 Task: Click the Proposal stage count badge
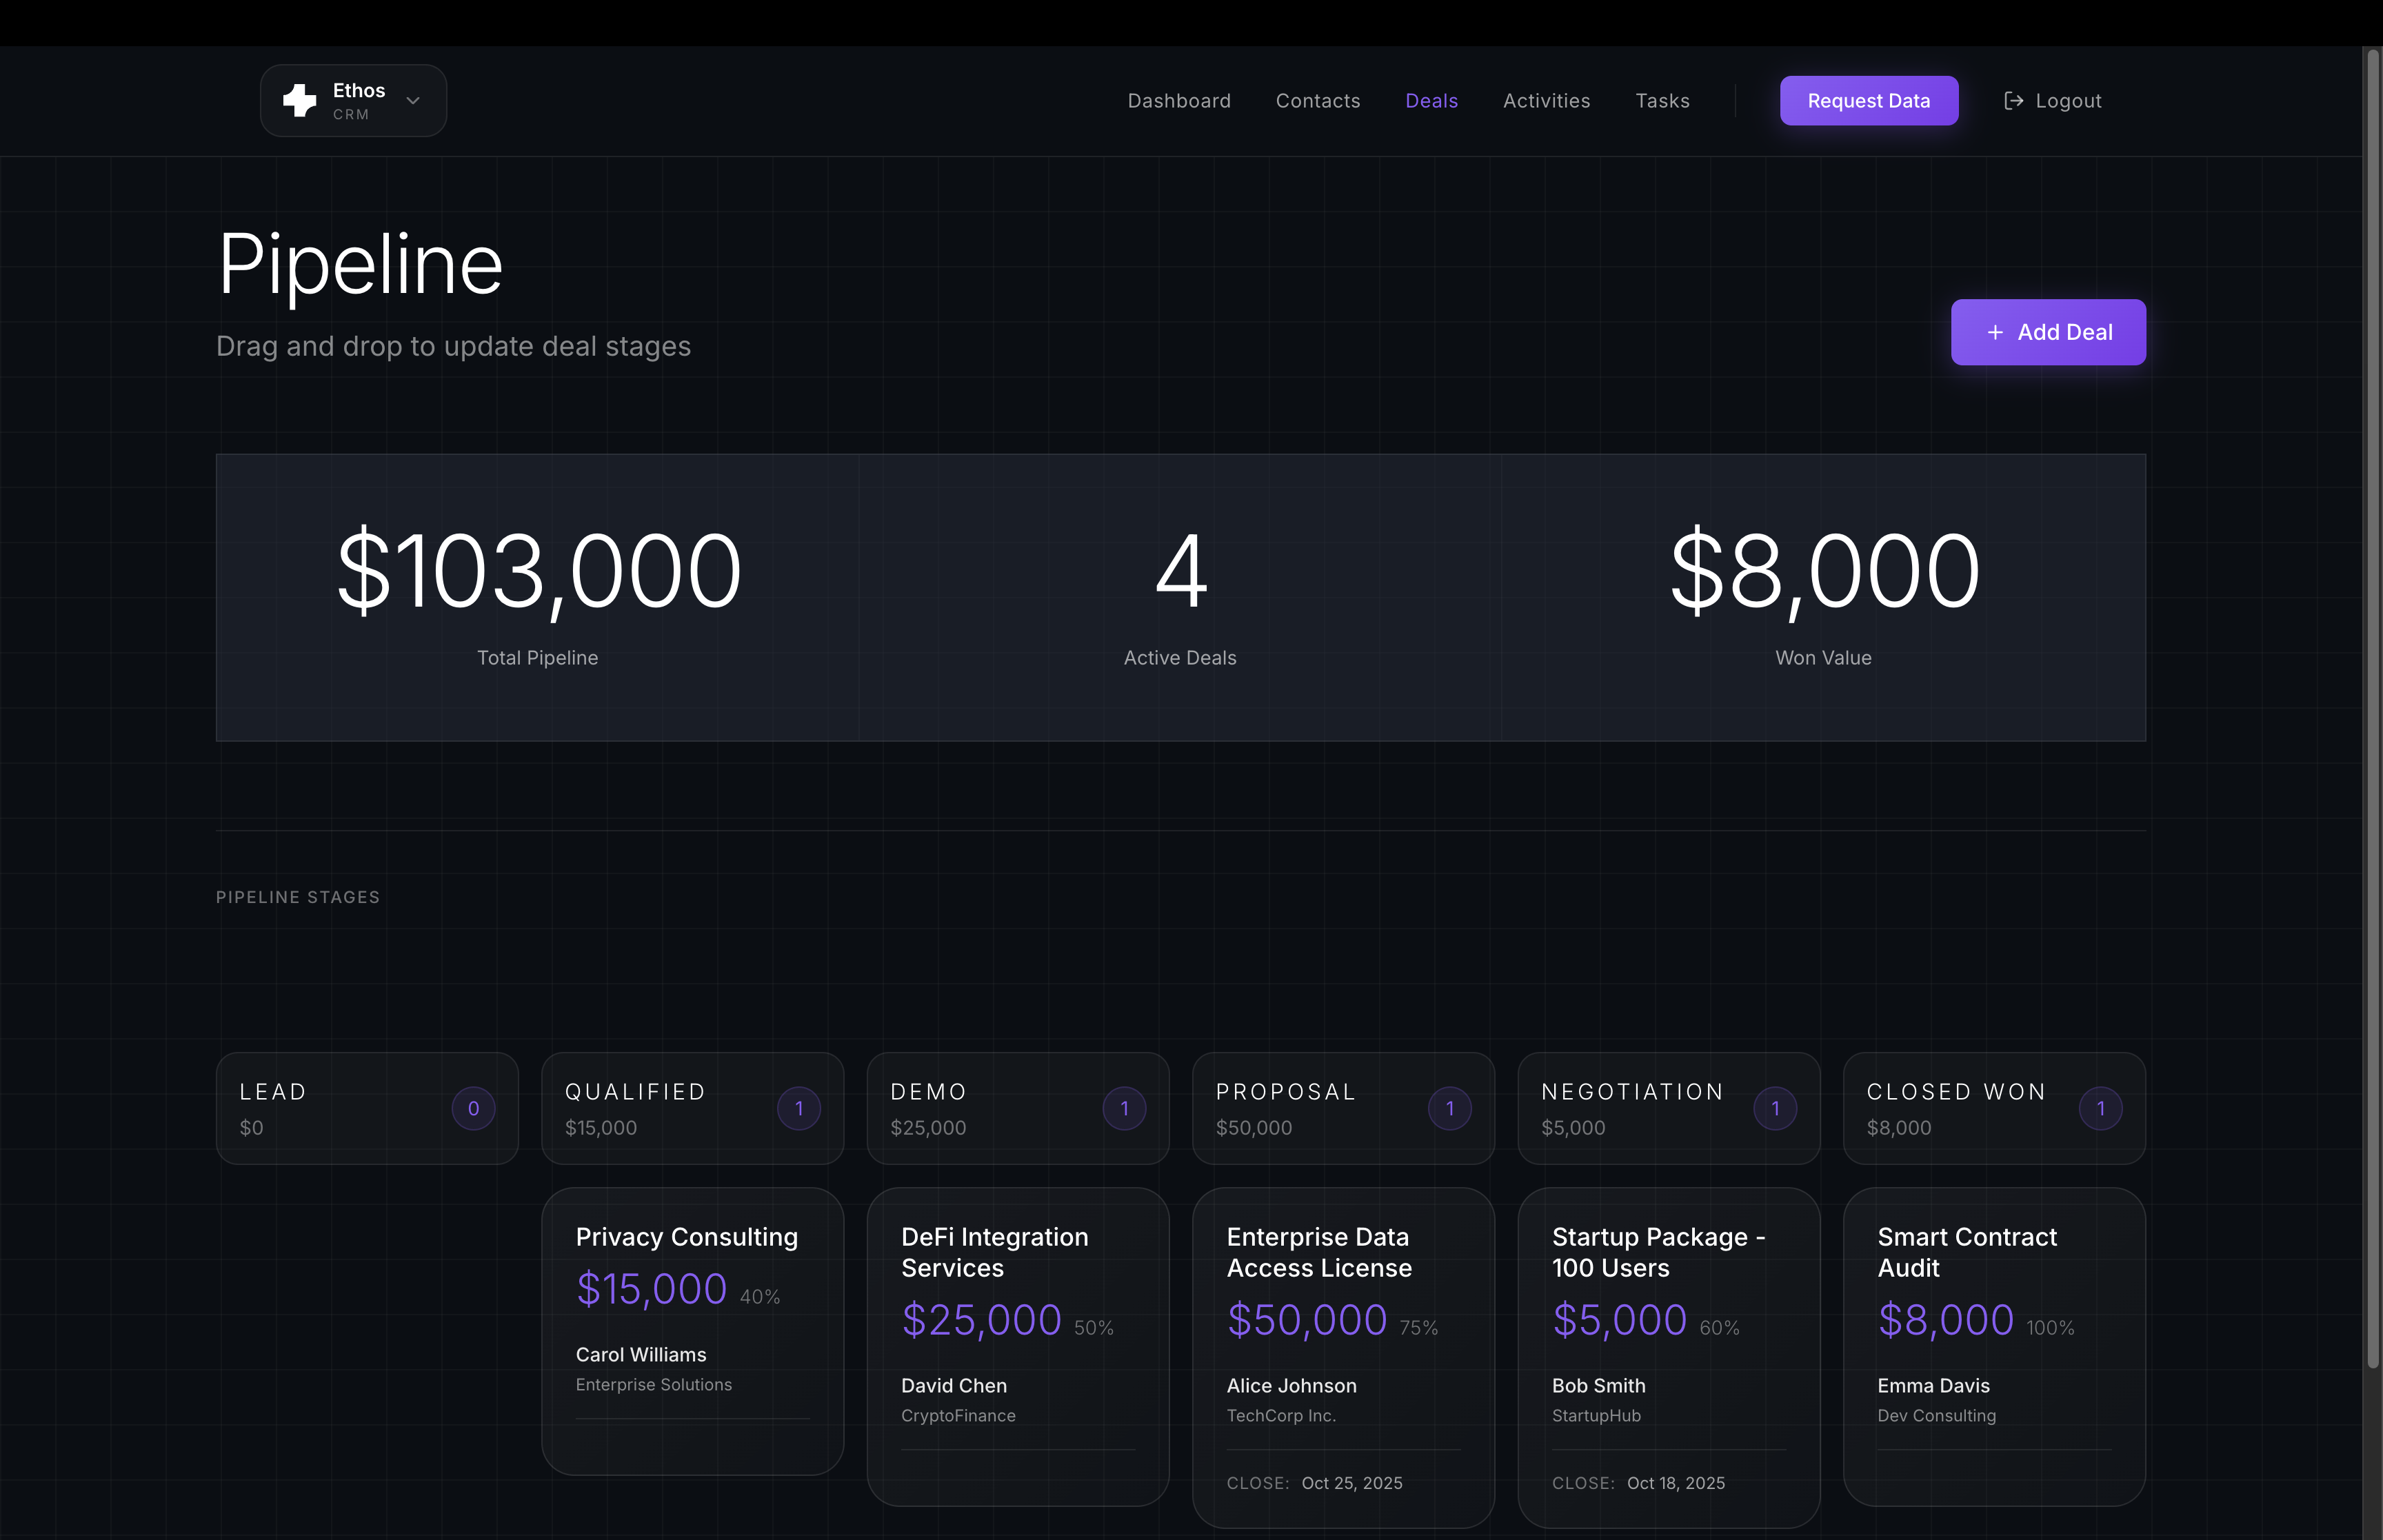1449,1108
